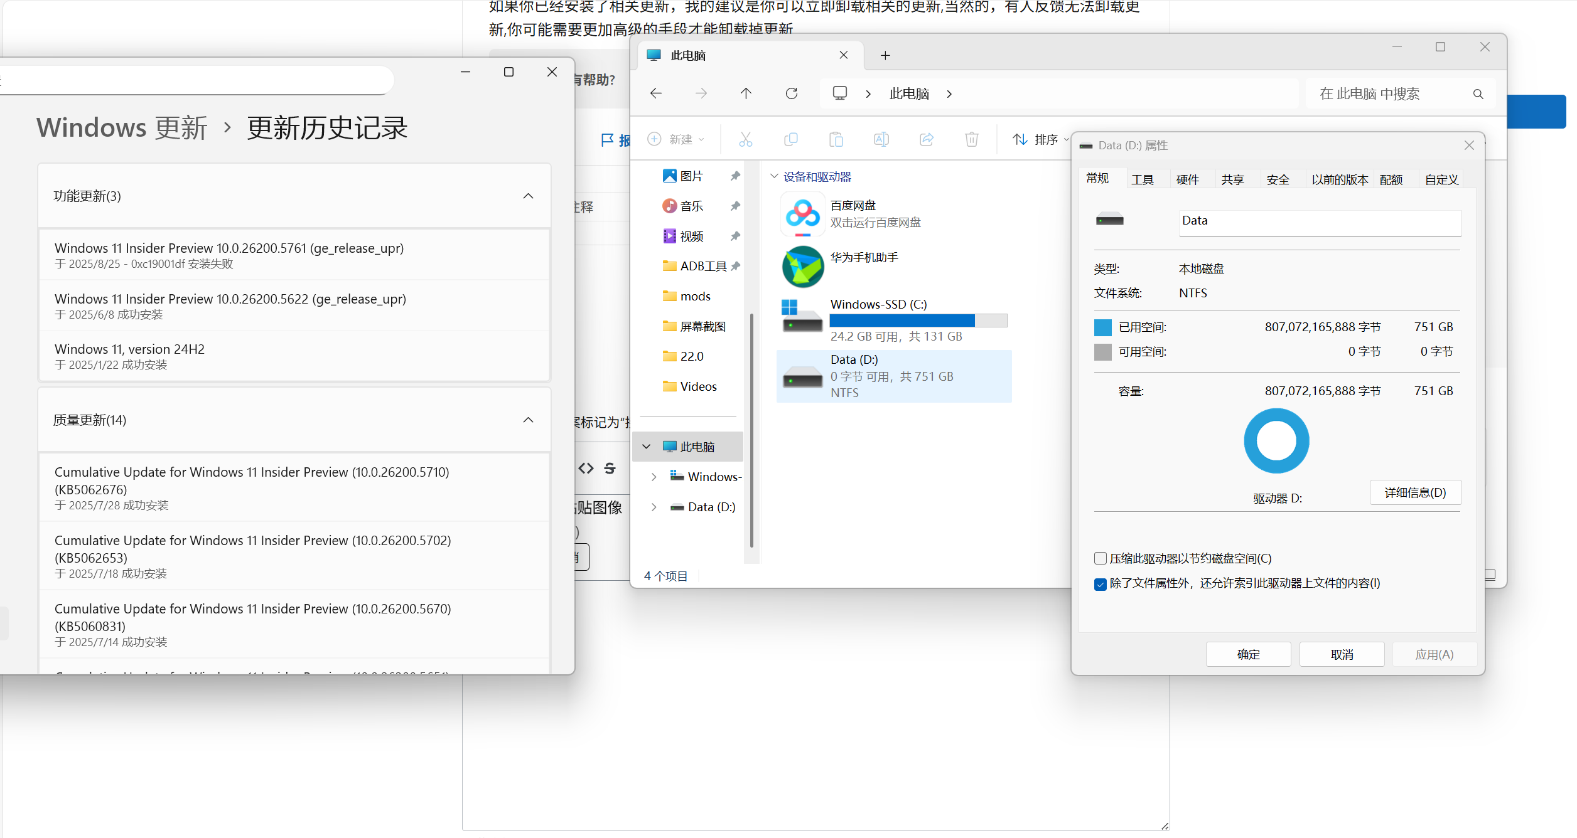This screenshot has height=838, width=1577.
Task: Click the 详细信息(D) button
Action: click(1416, 492)
